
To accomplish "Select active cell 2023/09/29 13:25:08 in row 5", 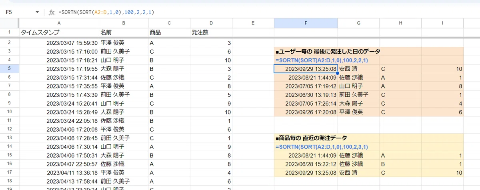I will (306, 69).
